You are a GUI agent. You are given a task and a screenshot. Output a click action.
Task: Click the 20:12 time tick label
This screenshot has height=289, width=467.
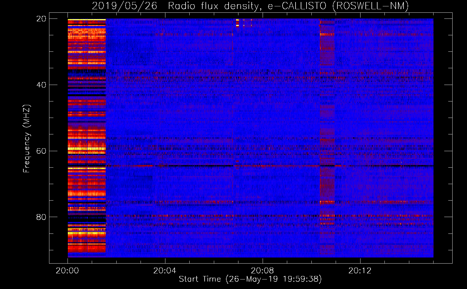click(360, 271)
